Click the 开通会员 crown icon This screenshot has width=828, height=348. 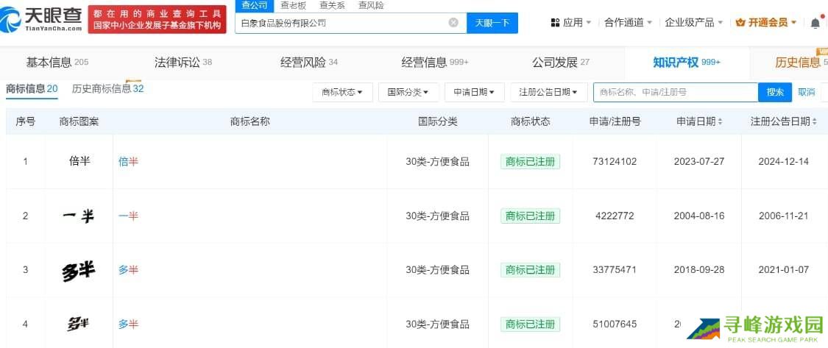tap(740, 22)
